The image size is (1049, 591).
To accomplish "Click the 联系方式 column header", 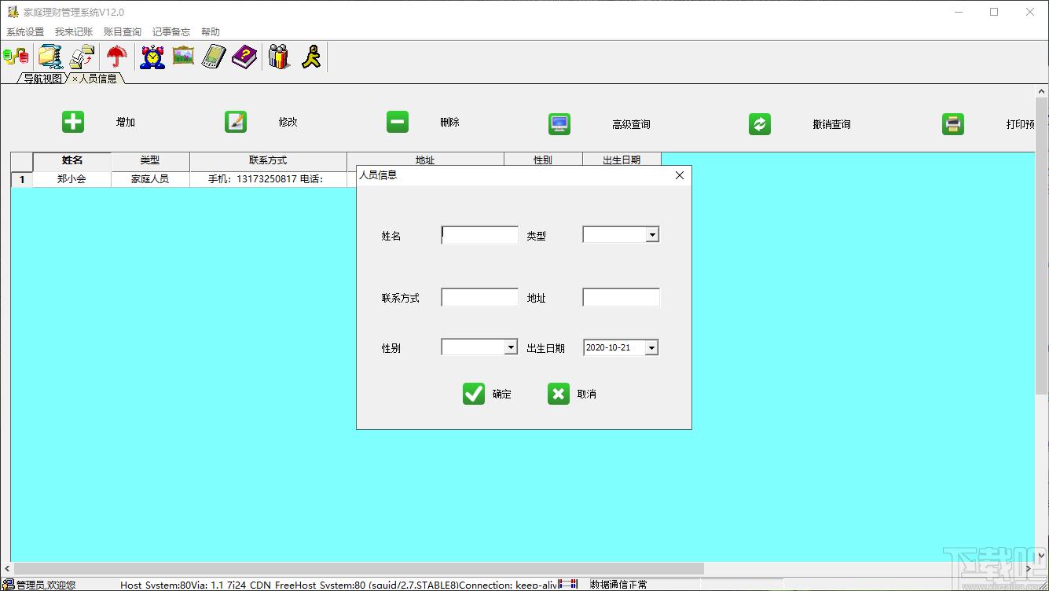I will coord(268,160).
